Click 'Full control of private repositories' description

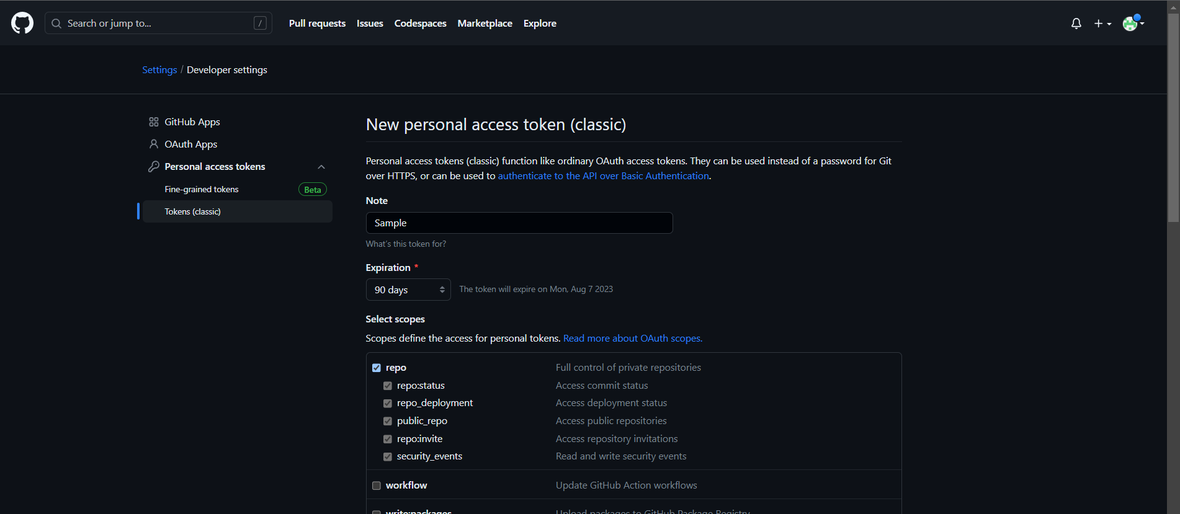(628, 368)
